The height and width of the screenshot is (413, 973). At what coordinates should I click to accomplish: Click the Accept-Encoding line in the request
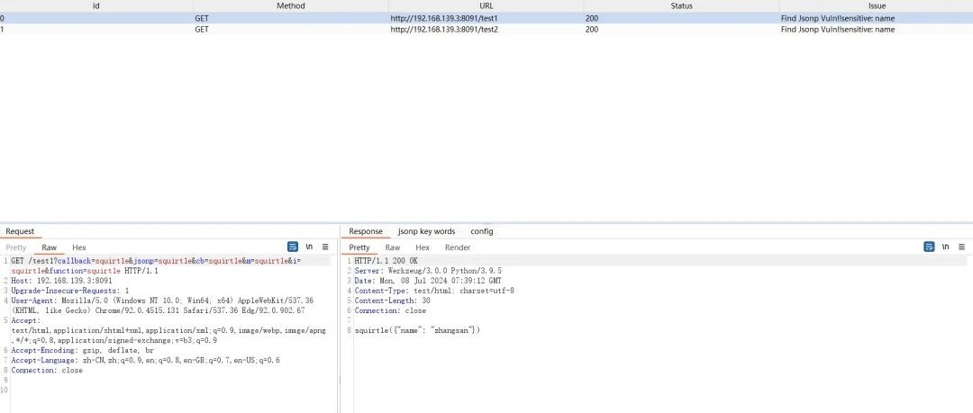pyautogui.click(x=83, y=350)
